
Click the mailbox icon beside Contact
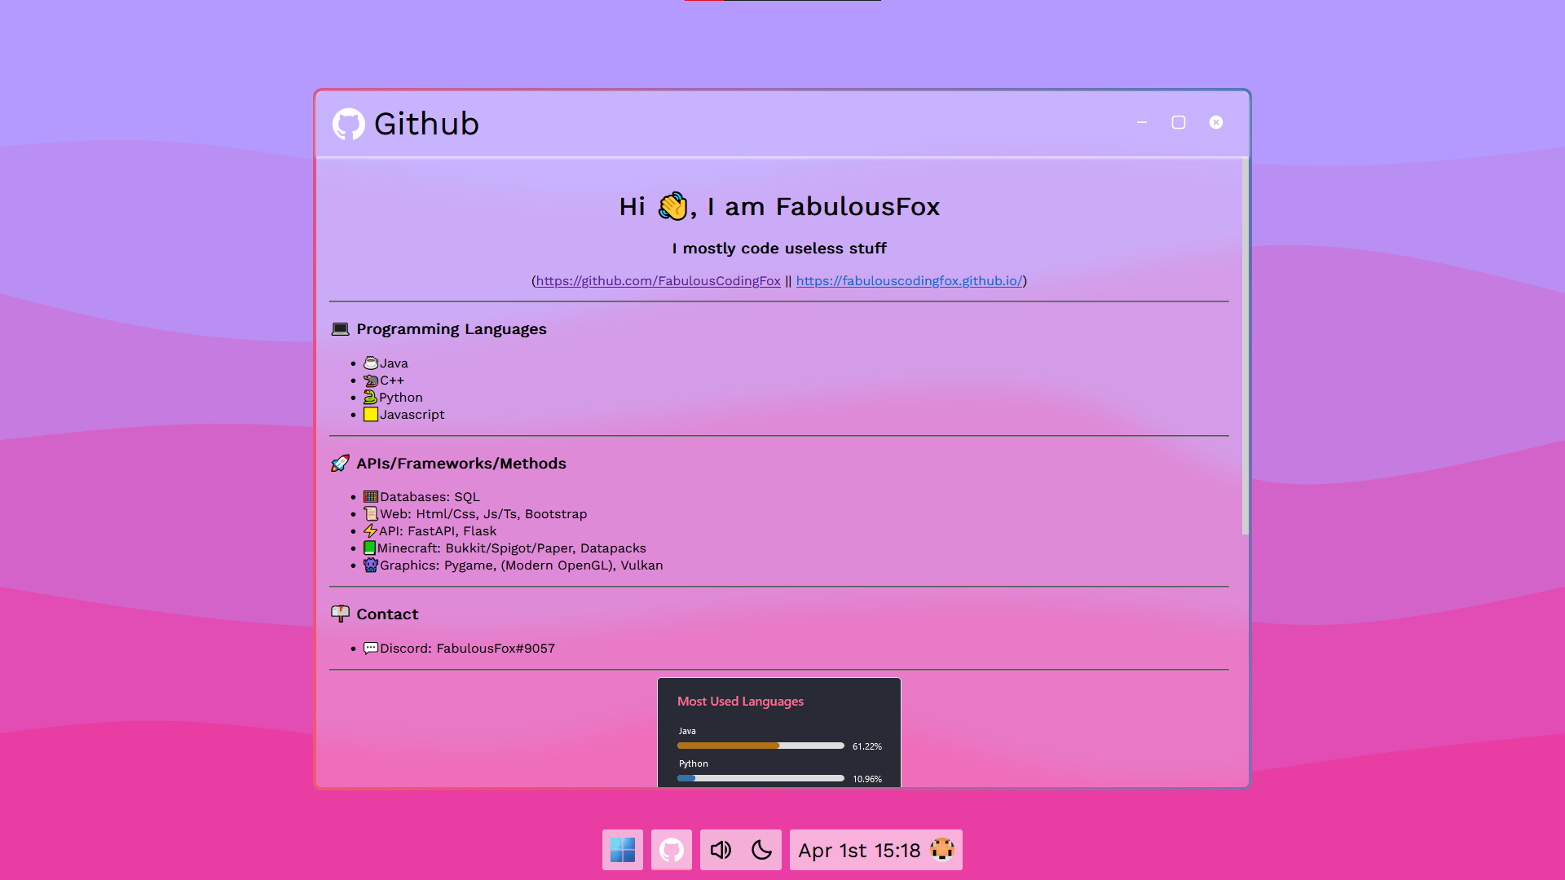340,614
